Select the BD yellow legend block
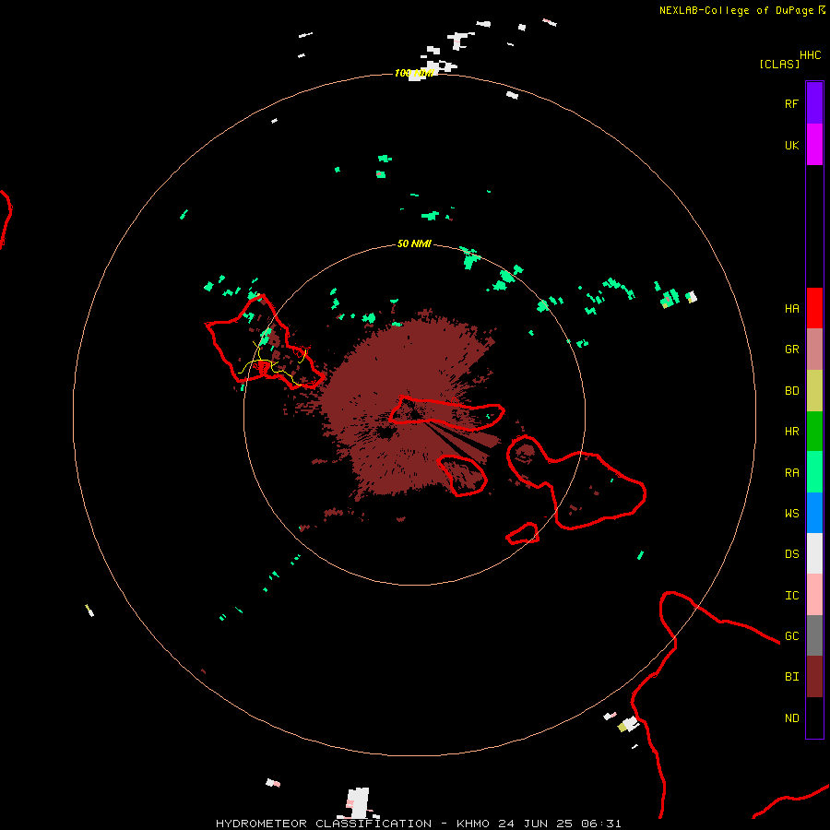The width and height of the screenshot is (830, 830). tap(814, 391)
